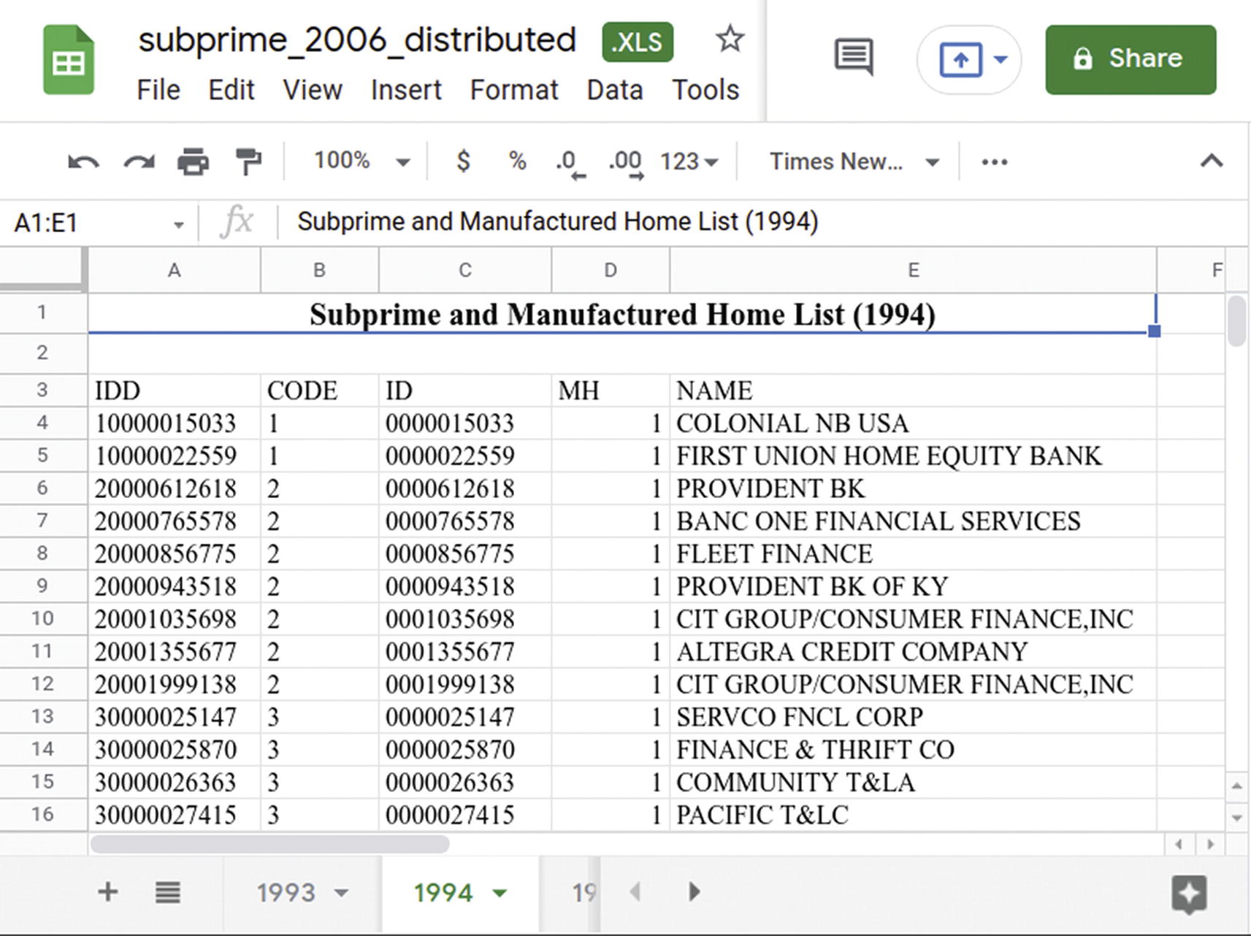Select the FLEET FINANCE cell
The height and width of the screenshot is (936, 1251).
click(913, 553)
